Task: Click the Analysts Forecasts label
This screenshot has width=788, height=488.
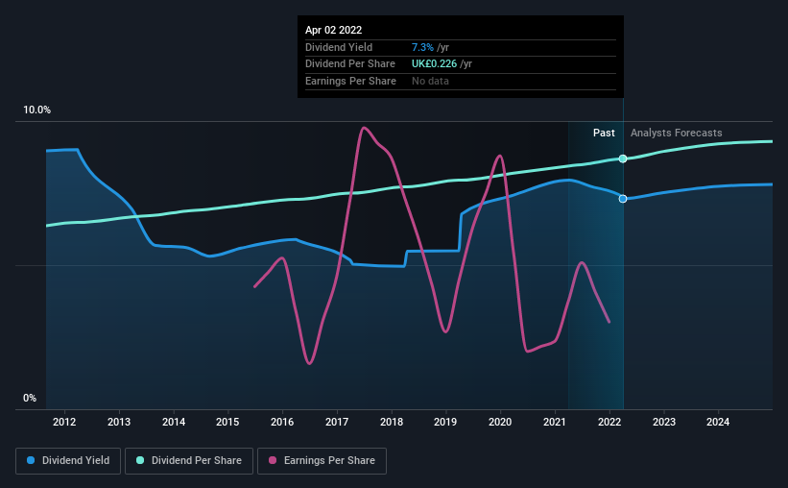Action: [x=677, y=133]
